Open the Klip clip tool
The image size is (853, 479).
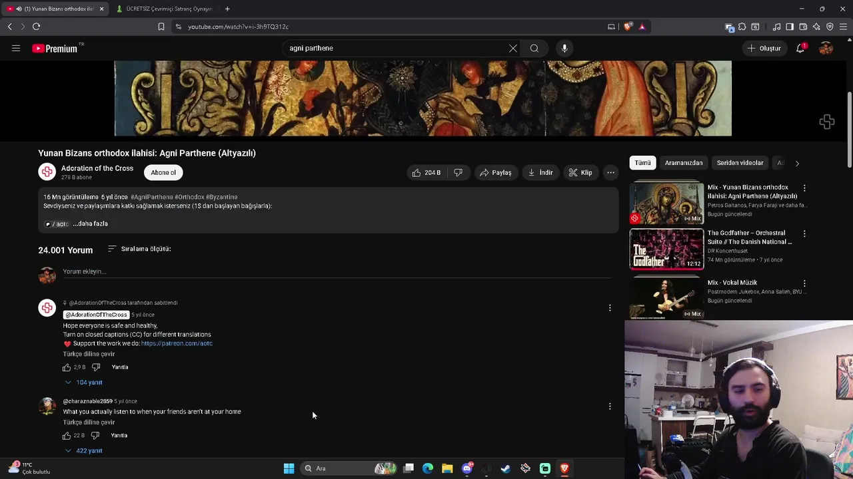click(580, 172)
